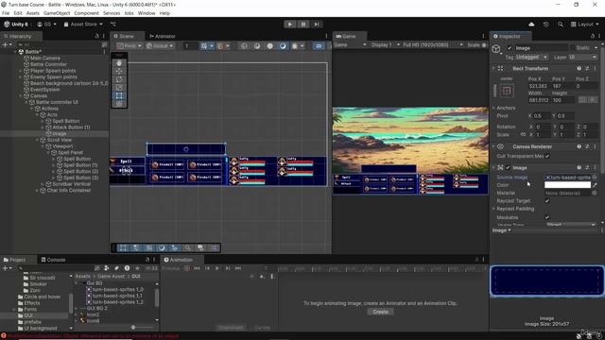Click the Step button in top toolbar
The width and height of the screenshot is (605, 340).
coord(317,24)
